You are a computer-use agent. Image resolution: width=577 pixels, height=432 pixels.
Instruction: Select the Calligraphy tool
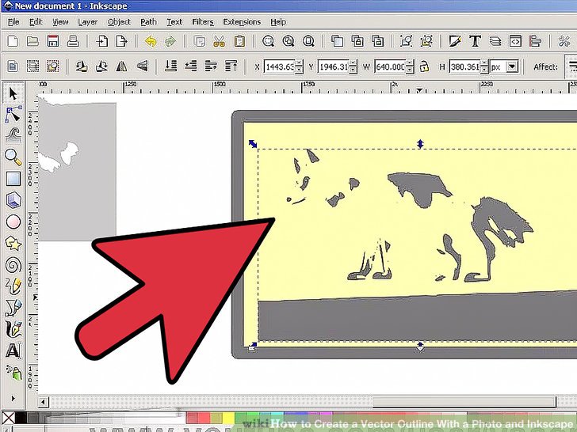coord(13,329)
